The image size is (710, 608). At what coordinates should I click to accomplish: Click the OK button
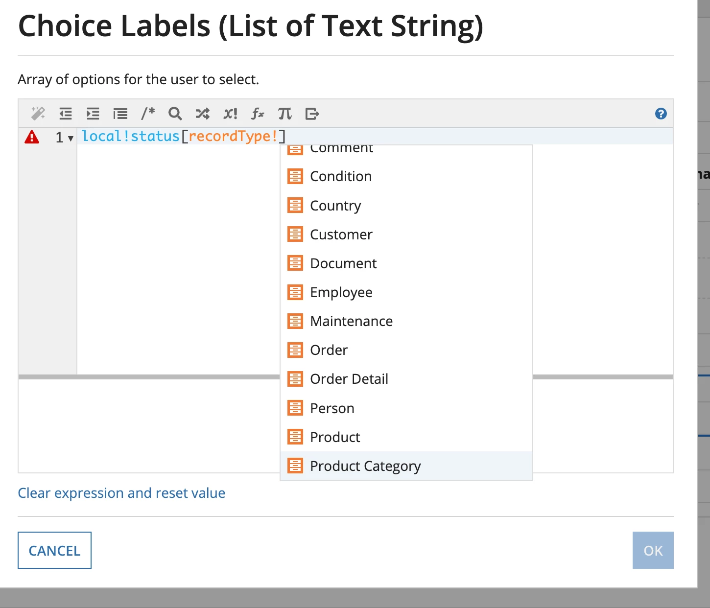click(653, 550)
